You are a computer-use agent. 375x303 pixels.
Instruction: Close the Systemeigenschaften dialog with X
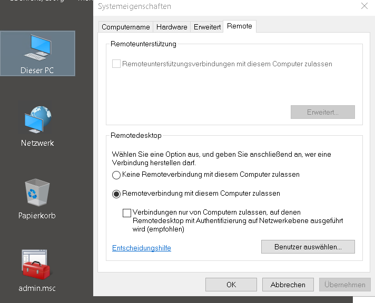tap(364, 6)
